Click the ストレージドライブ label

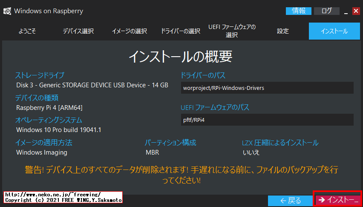point(40,75)
